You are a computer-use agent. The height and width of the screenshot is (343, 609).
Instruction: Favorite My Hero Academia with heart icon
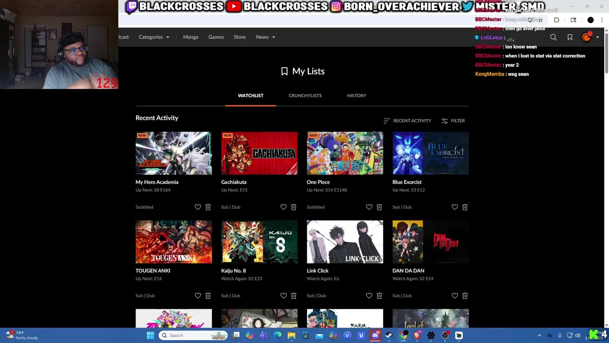198,207
